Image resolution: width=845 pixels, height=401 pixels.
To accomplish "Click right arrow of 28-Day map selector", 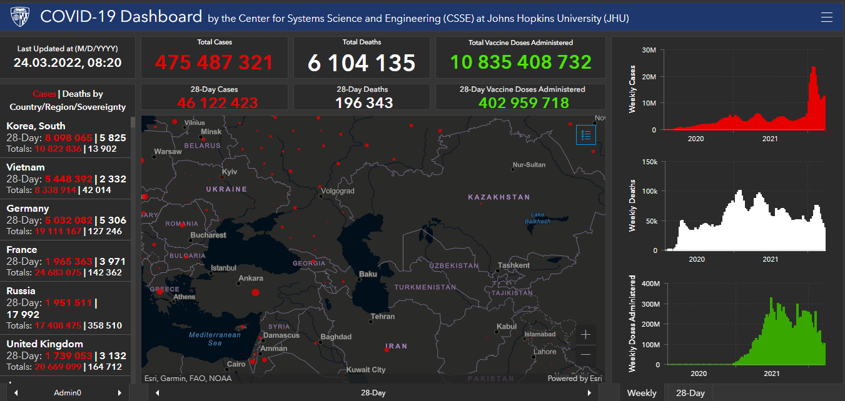I will click(x=589, y=393).
